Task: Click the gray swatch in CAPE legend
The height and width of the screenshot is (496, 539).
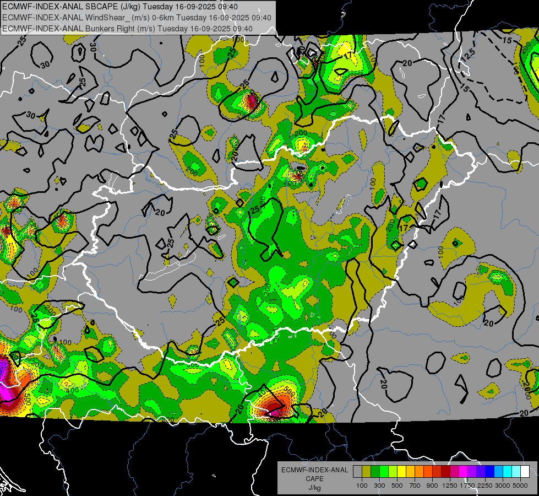Action: [x=357, y=471]
